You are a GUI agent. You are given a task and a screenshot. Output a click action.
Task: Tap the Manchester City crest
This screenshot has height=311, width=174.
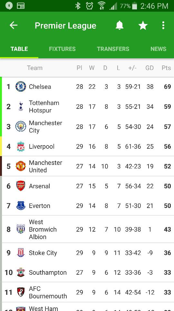(21, 127)
